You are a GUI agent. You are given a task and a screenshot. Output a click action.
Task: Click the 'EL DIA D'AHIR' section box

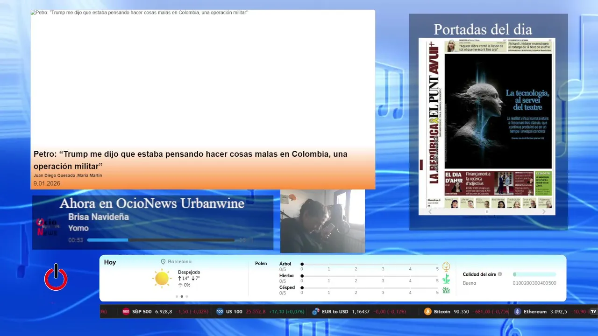tap(455, 183)
